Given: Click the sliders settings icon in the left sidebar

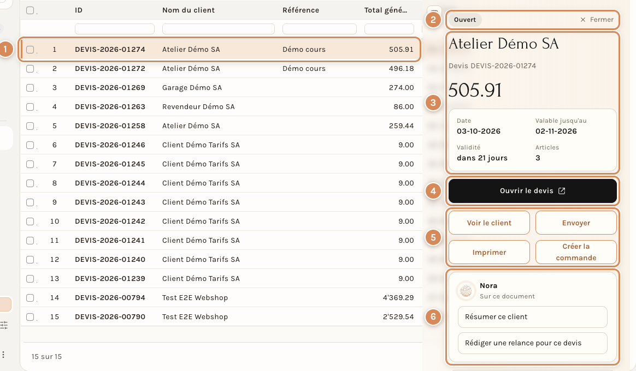Looking at the screenshot, I should point(4,325).
